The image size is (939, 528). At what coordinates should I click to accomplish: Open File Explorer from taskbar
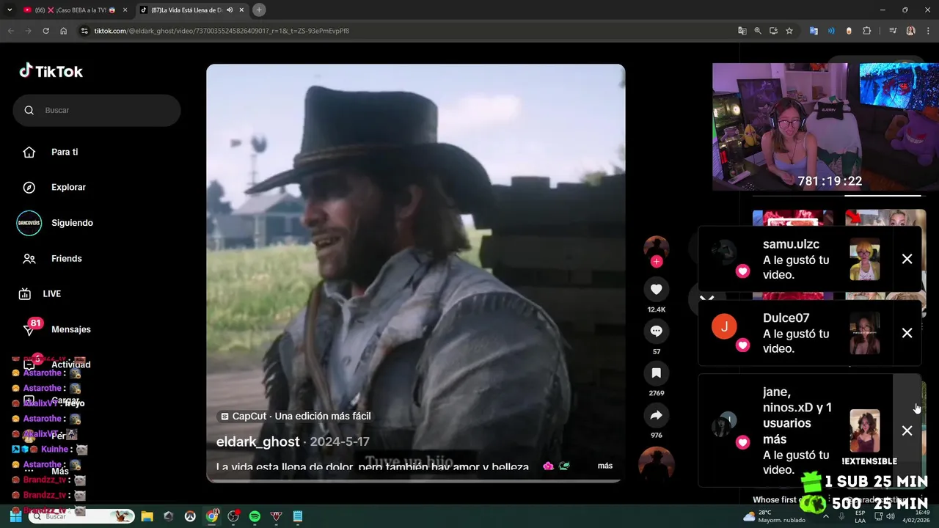[x=147, y=516]
